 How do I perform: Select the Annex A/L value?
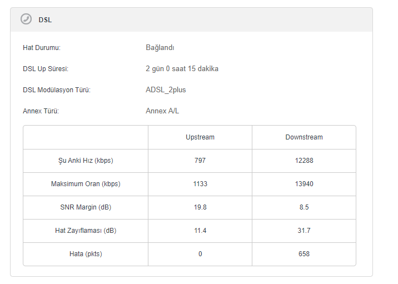point(162,111)
